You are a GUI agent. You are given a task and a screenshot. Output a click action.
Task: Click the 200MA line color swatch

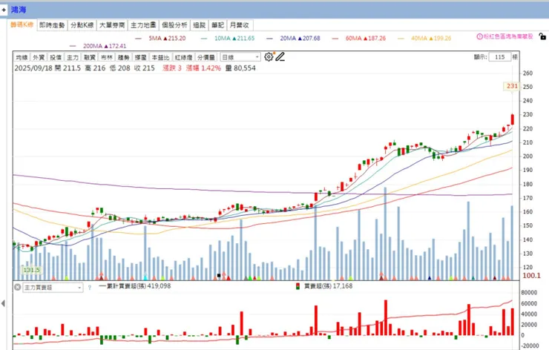point(73,46)
